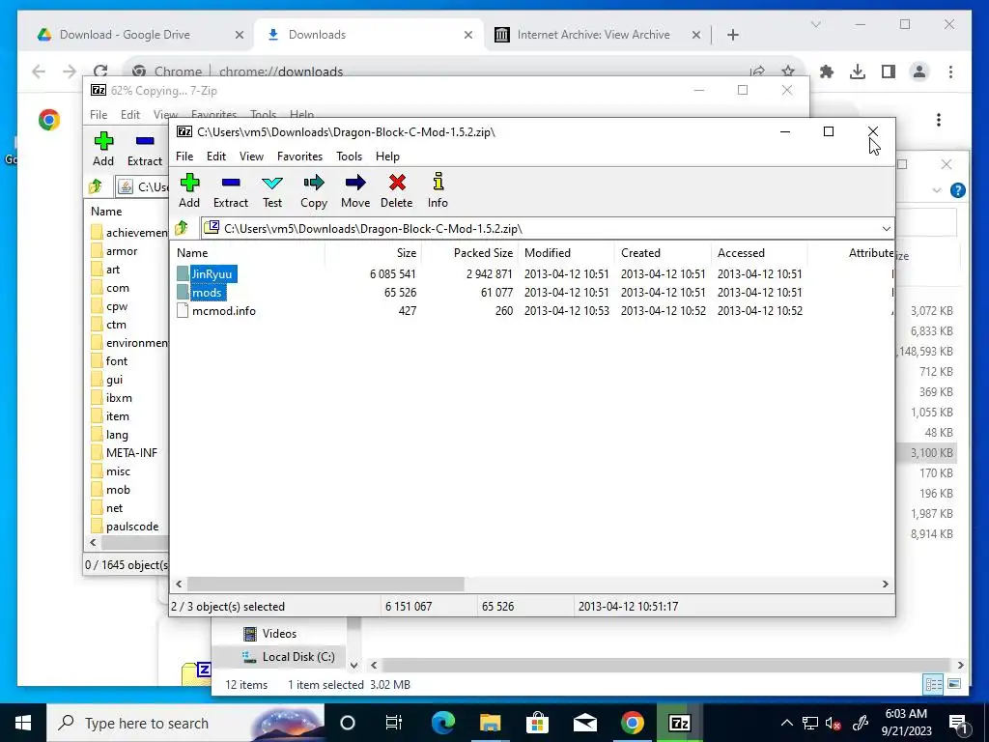This screenshot has width=989, height=742.
Task: Sort by Name column header in zip window
Action: click(192, 253)
